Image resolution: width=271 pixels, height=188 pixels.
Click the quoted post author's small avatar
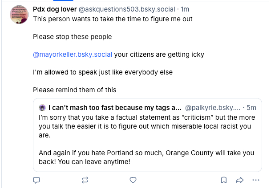pyautogui.click(x=42, y=108)
